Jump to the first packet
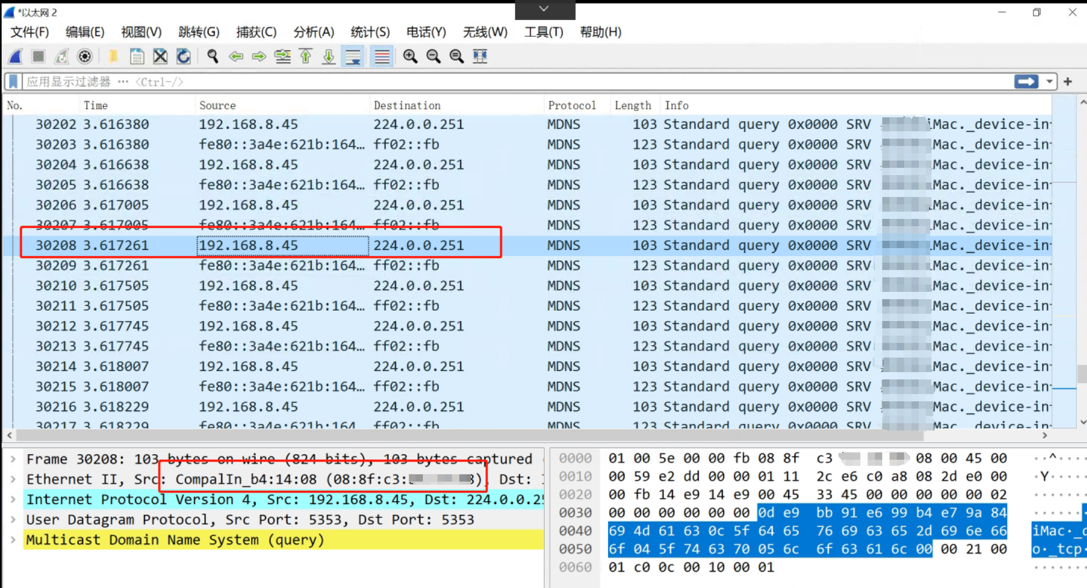 306,57
